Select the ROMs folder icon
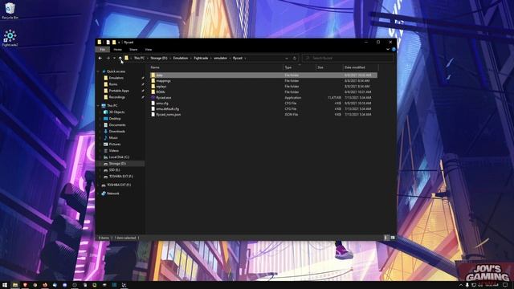Viewport: 514px width, 289px height. click(x=153, y=92)
